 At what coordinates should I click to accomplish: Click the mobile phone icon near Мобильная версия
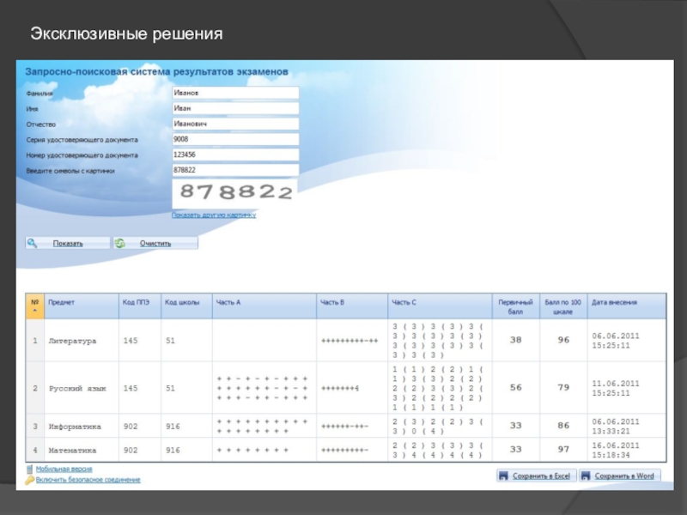29,469
